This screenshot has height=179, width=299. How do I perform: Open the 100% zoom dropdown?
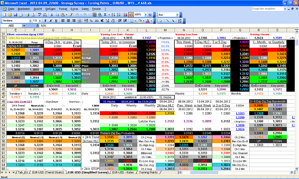(145, 15)
